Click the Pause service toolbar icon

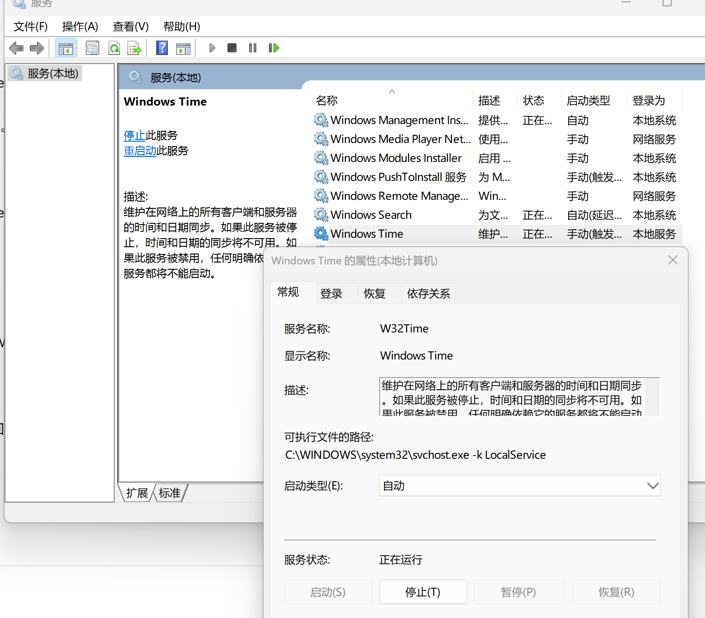point(253,48)
